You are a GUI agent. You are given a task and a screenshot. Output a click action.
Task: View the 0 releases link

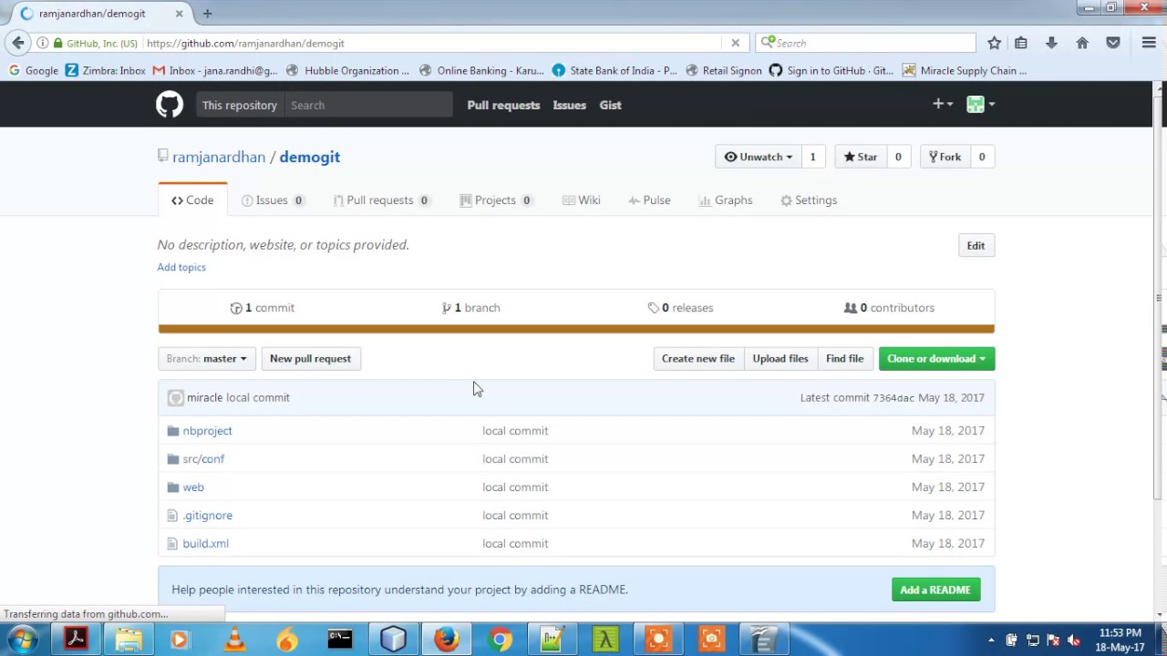(x=680, y=308)
